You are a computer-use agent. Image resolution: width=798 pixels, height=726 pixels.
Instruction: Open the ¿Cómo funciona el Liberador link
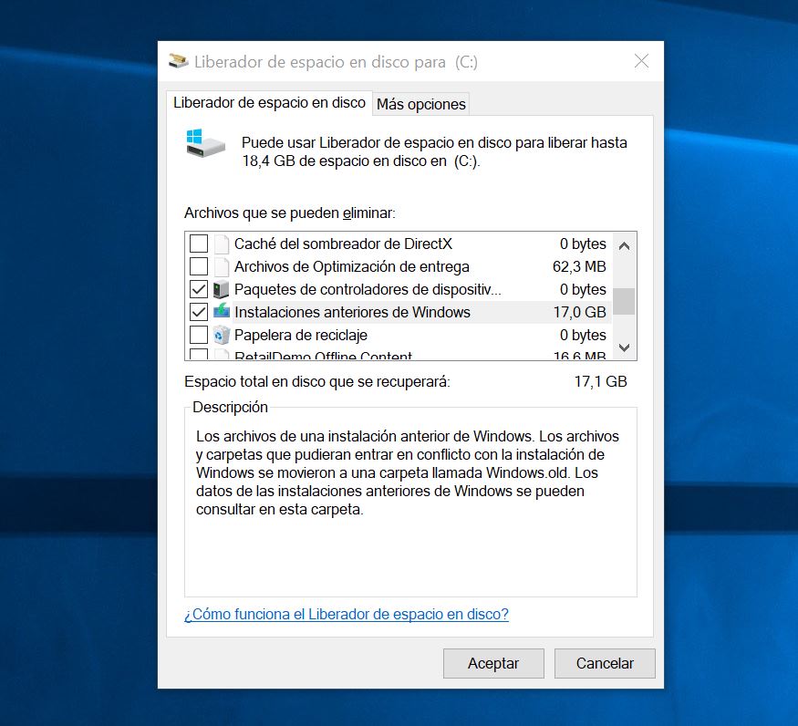pos(347,614)
